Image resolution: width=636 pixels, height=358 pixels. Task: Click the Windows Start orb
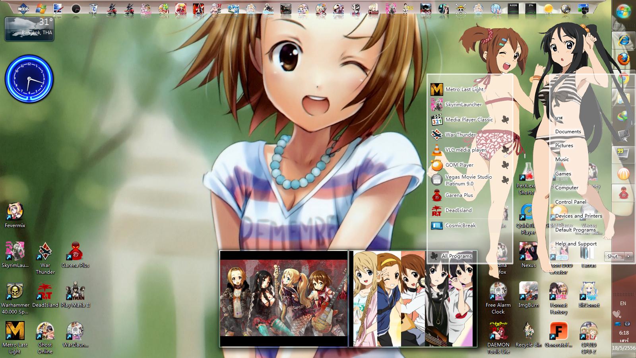click(x=623, y=12)
